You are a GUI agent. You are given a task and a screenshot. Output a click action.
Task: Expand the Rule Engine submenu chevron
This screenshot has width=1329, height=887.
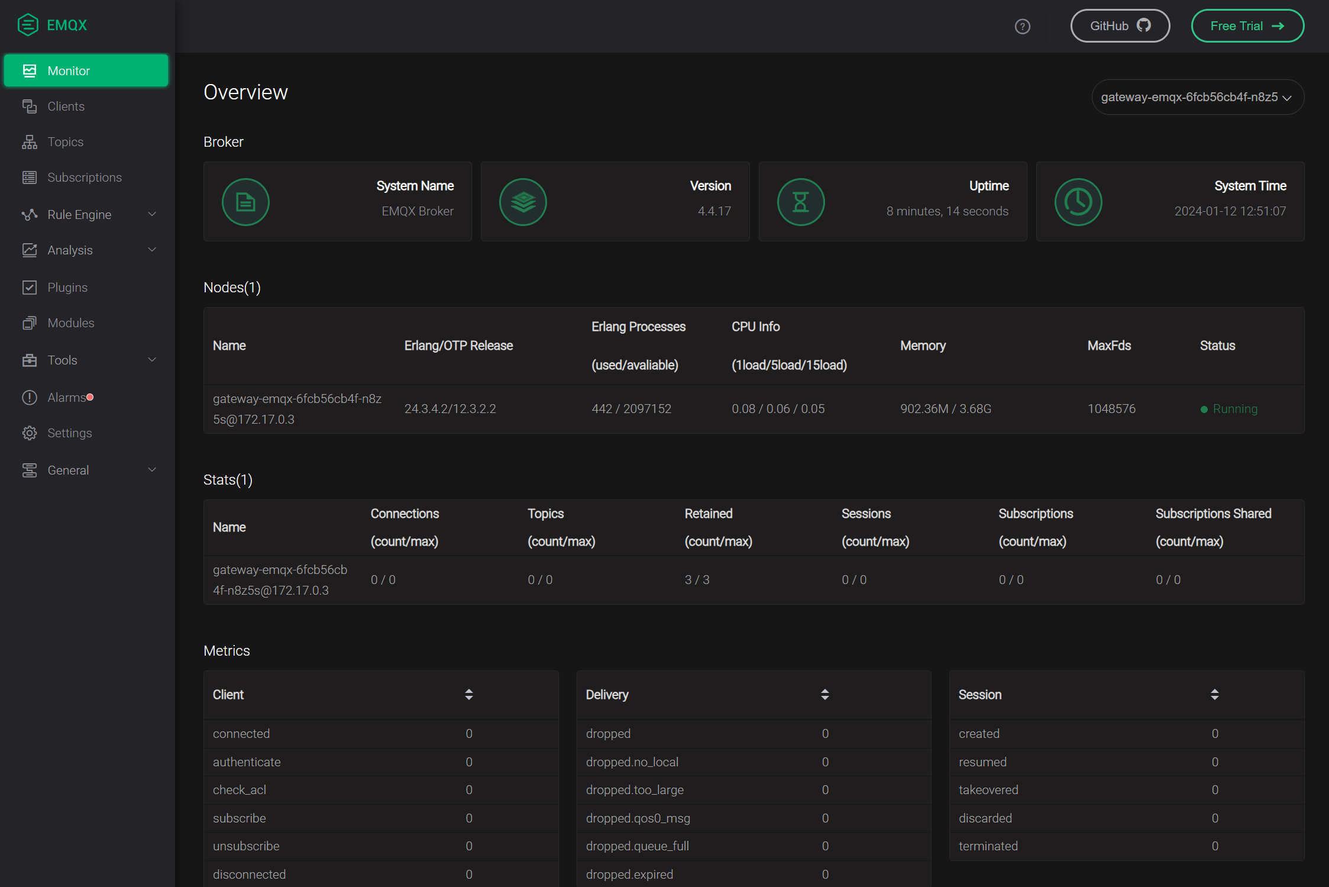click(x=152, y=214)
